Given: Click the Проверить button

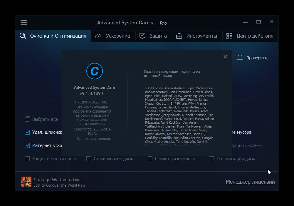Looking at the screenshot, I should pyautogui.click(x=256, y=58).
